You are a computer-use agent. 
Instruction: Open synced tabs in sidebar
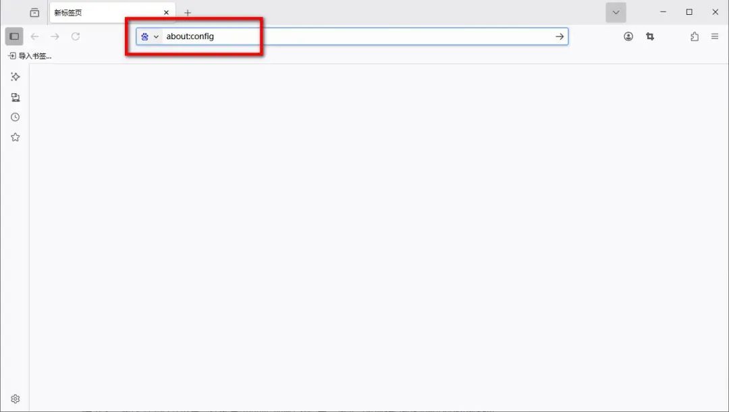[x=16, y=97]
